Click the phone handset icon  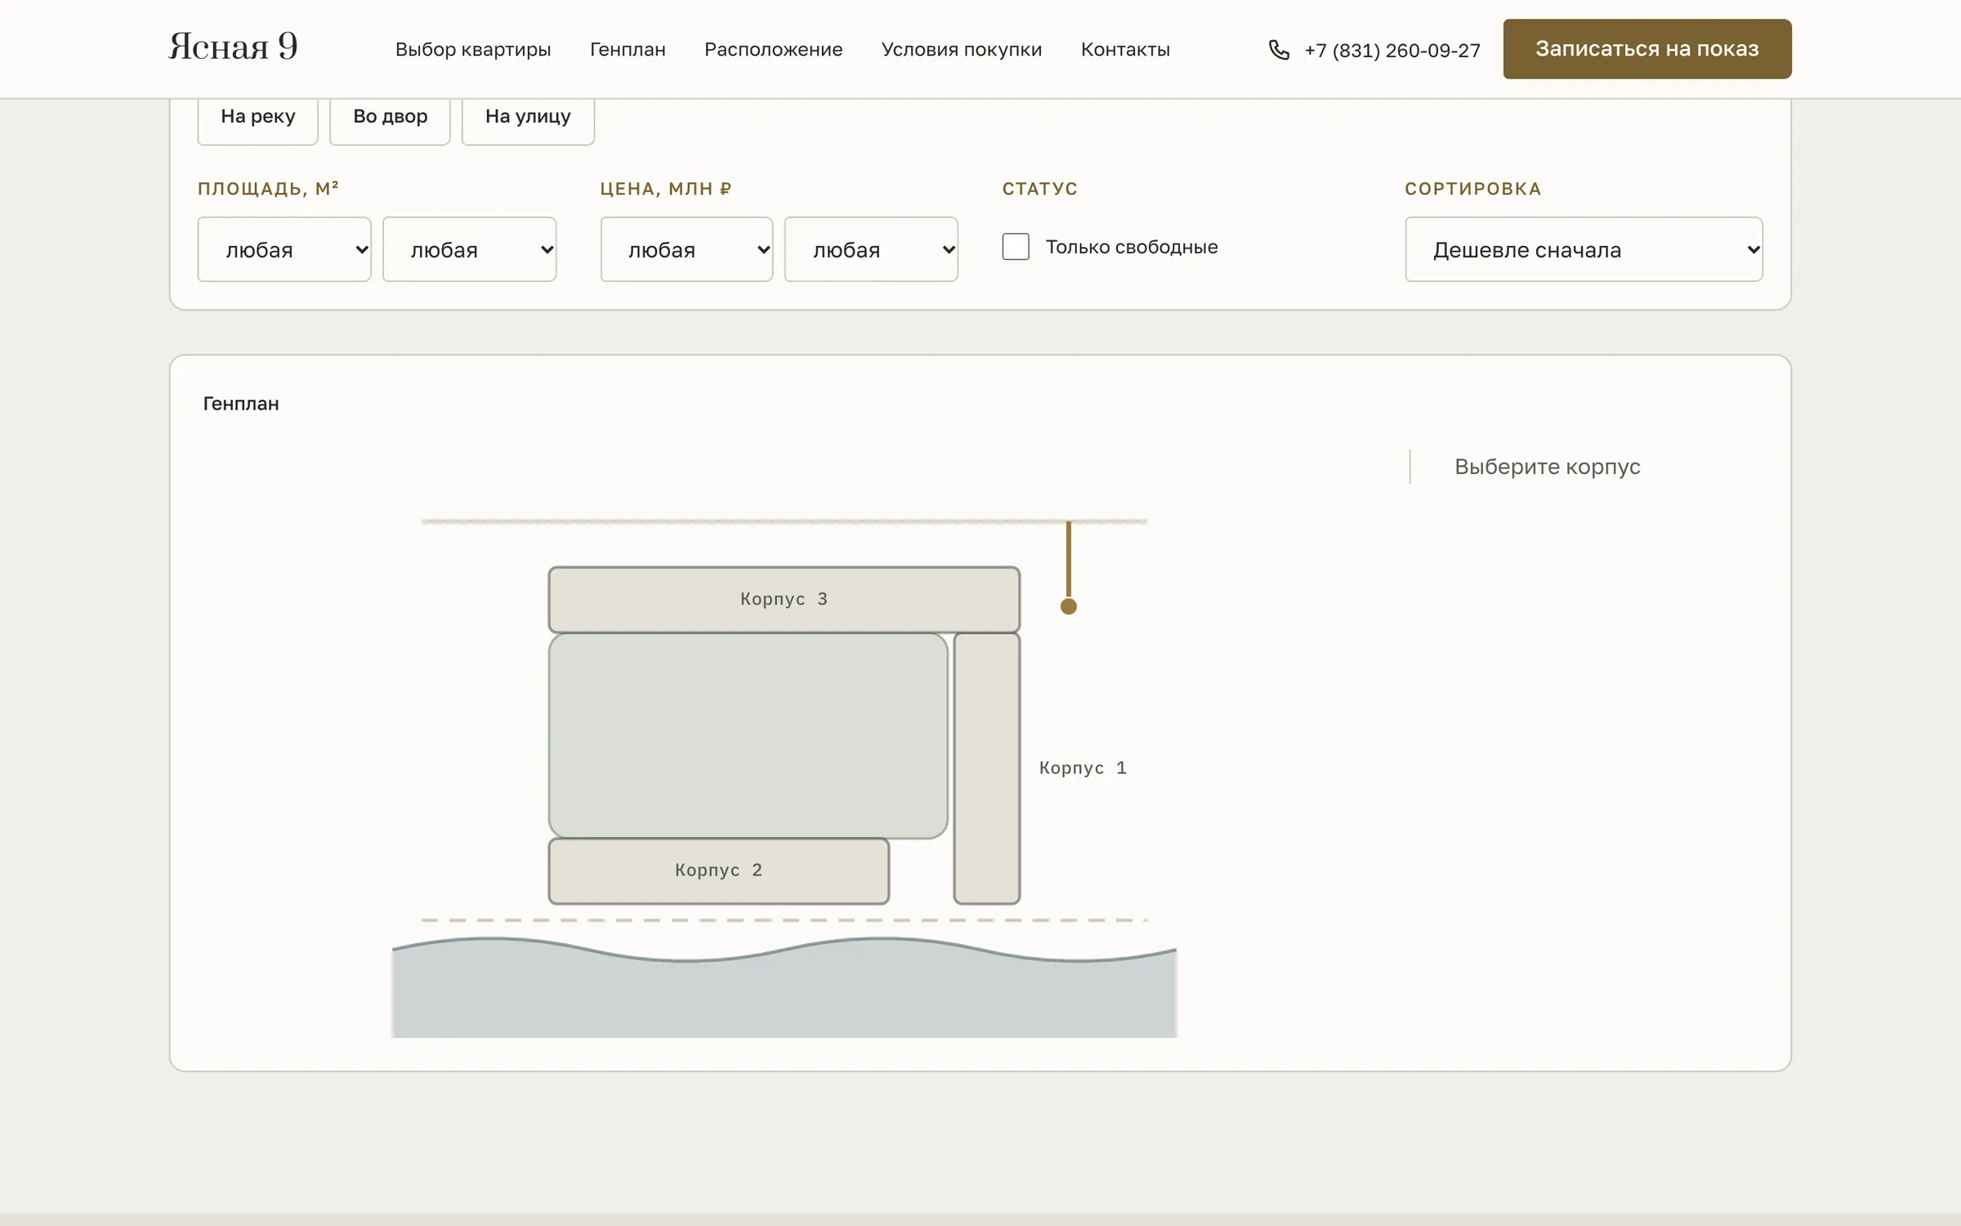tap(1279, 50)
